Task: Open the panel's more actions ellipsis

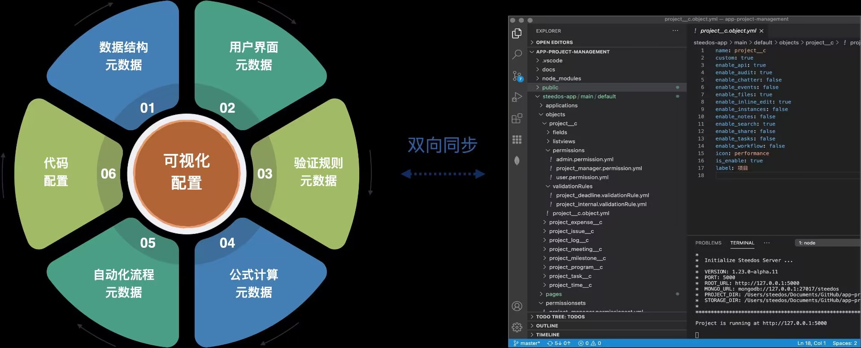Action: [767, 243]
